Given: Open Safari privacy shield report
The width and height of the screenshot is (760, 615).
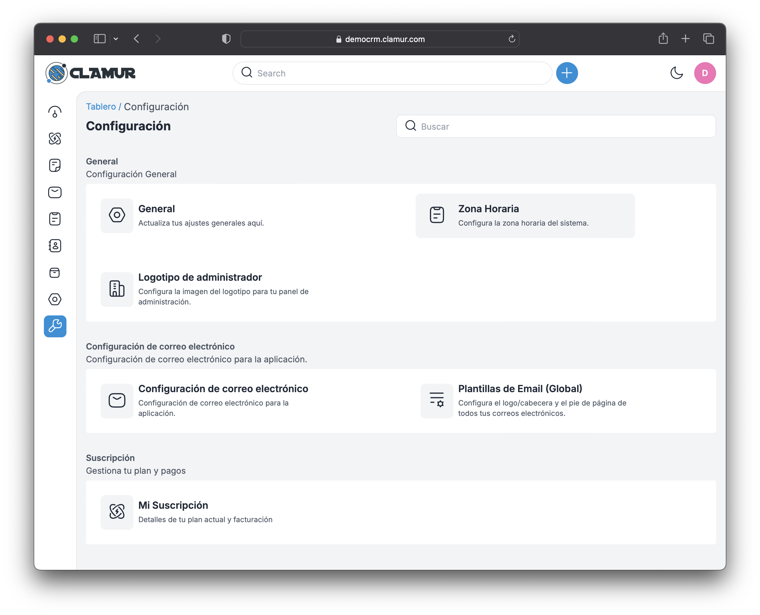Looking at the screenshot, I should pyautogui.click(x=226, y=39).
